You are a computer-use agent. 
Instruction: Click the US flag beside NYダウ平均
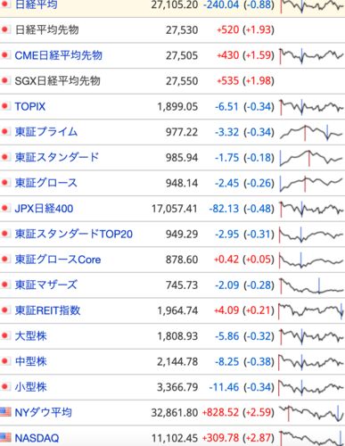coord(5,412)
